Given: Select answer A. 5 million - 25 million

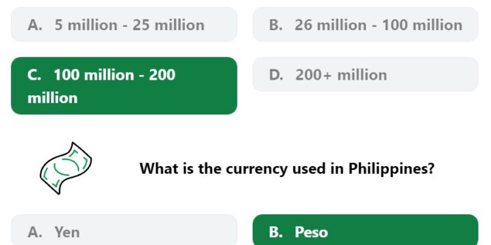Looking at the screenshot, I should [x=124, y=24].
